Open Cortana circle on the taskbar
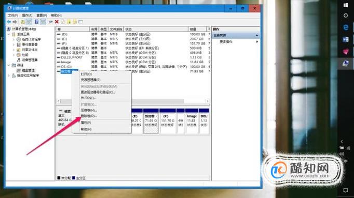 345,16
